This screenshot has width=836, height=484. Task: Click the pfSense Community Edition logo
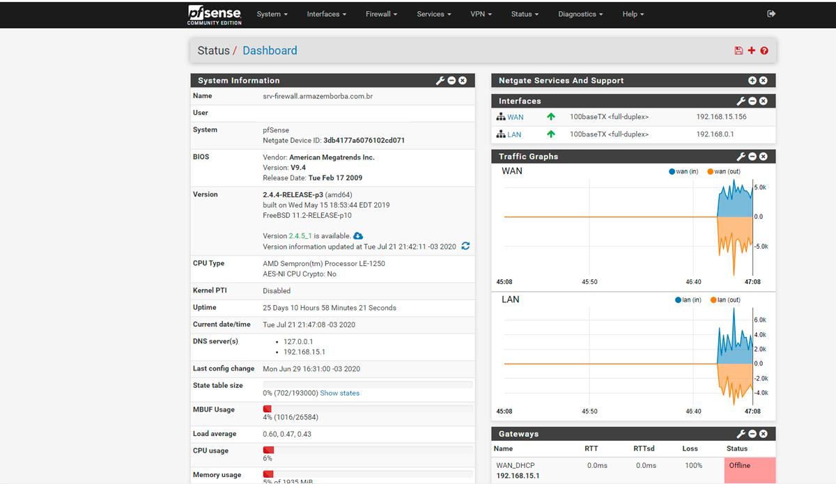pos(214,15)
